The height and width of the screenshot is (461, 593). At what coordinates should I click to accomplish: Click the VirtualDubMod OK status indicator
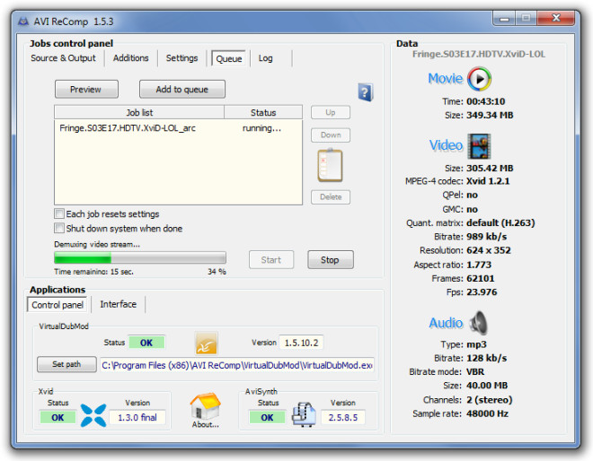pos(146,343)
